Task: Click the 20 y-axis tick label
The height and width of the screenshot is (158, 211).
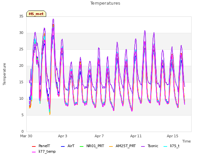Action: 21,66
